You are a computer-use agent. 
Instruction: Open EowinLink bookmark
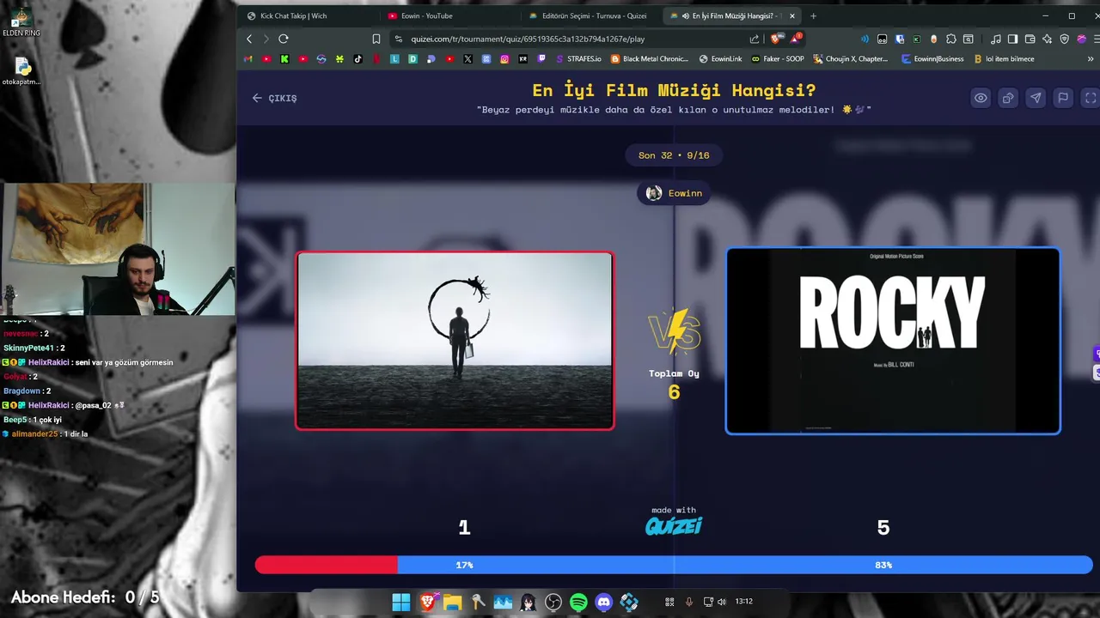[x=720, y=59]
